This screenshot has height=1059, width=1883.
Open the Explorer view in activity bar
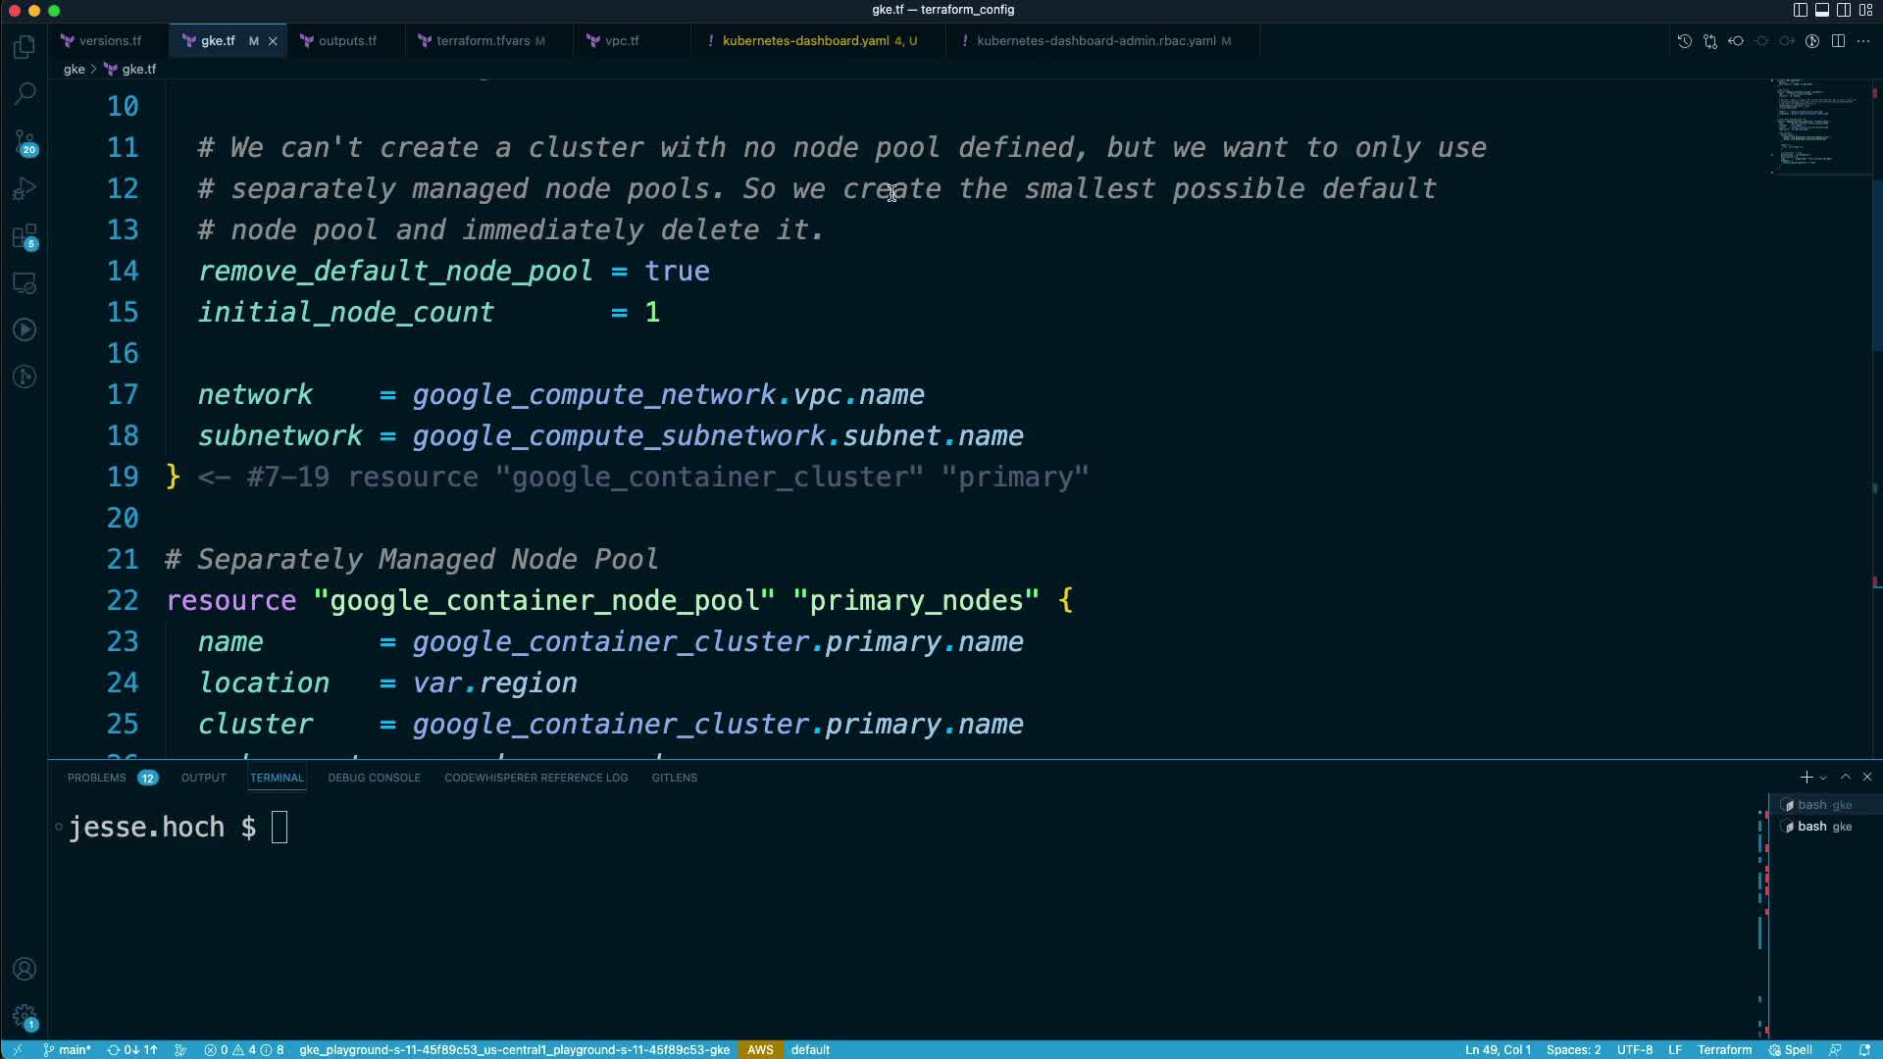[x=25, y=47]
